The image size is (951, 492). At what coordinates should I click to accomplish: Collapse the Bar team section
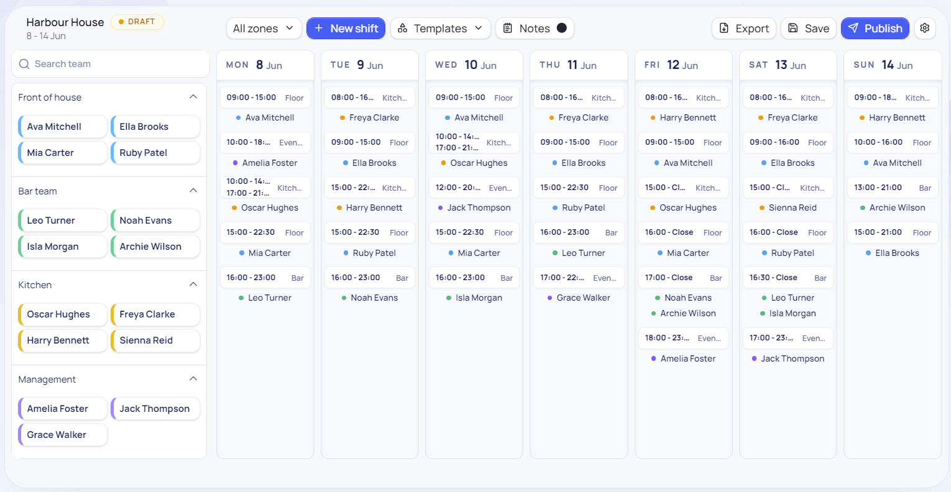pos(193,191)
